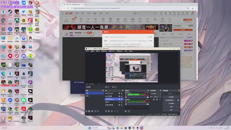Image resolution: width=231 pixels, height=130 pixels.
Task: Click 开始录制 in OBS controls
Action: [171, 97]
